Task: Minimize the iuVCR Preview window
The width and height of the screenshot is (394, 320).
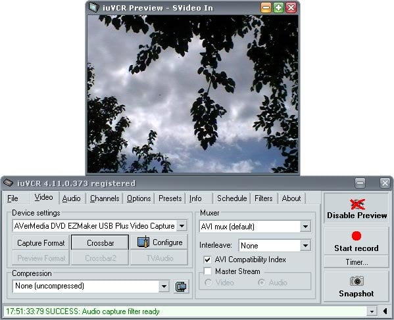Action: pyautogui.click(x=266, y=7)
